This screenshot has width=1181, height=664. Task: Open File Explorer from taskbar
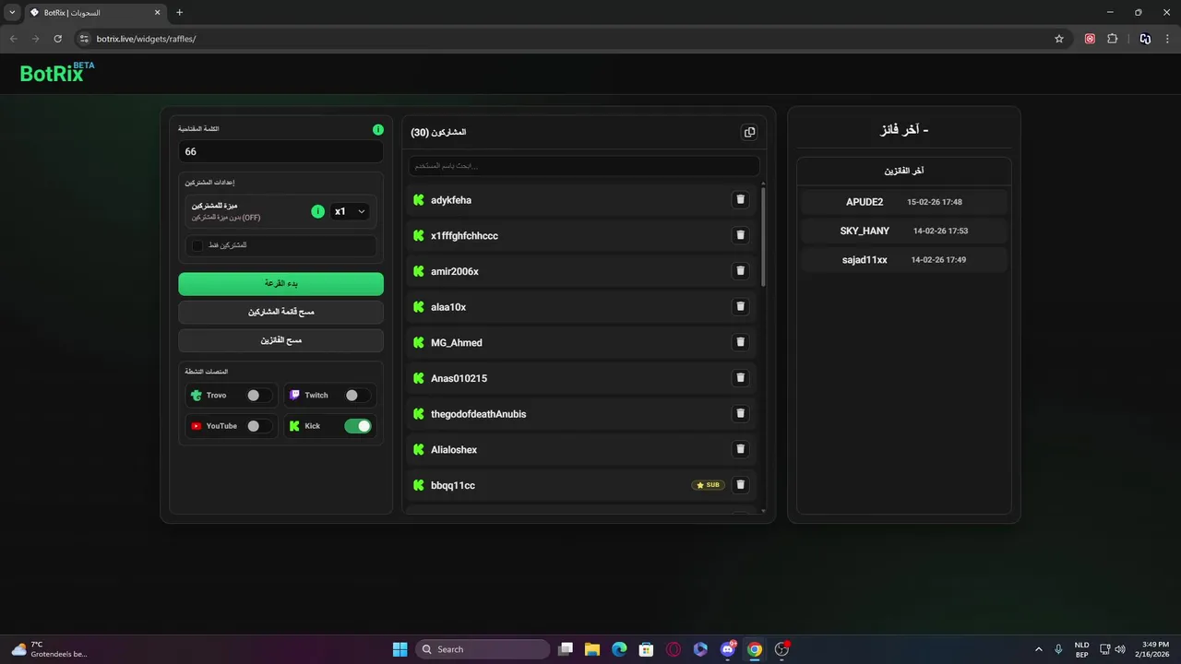(x=592, y=649)
